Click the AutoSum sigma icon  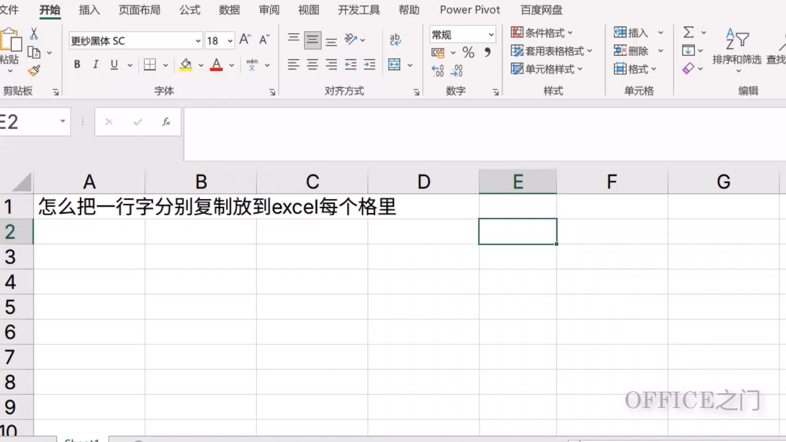pyautogui.click(x=689, y=32)
